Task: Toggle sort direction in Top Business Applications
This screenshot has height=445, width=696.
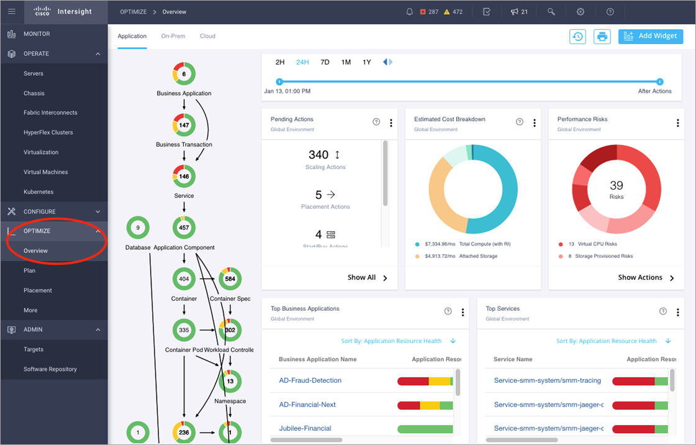Action: [453, 341]
